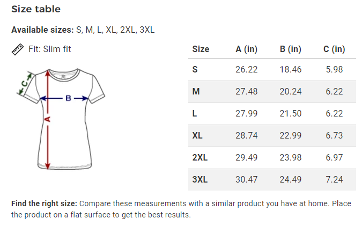The width and height of the screenshot is (362, 233).
Task: Click the 3XL size row label
Action: pos(200,179)
